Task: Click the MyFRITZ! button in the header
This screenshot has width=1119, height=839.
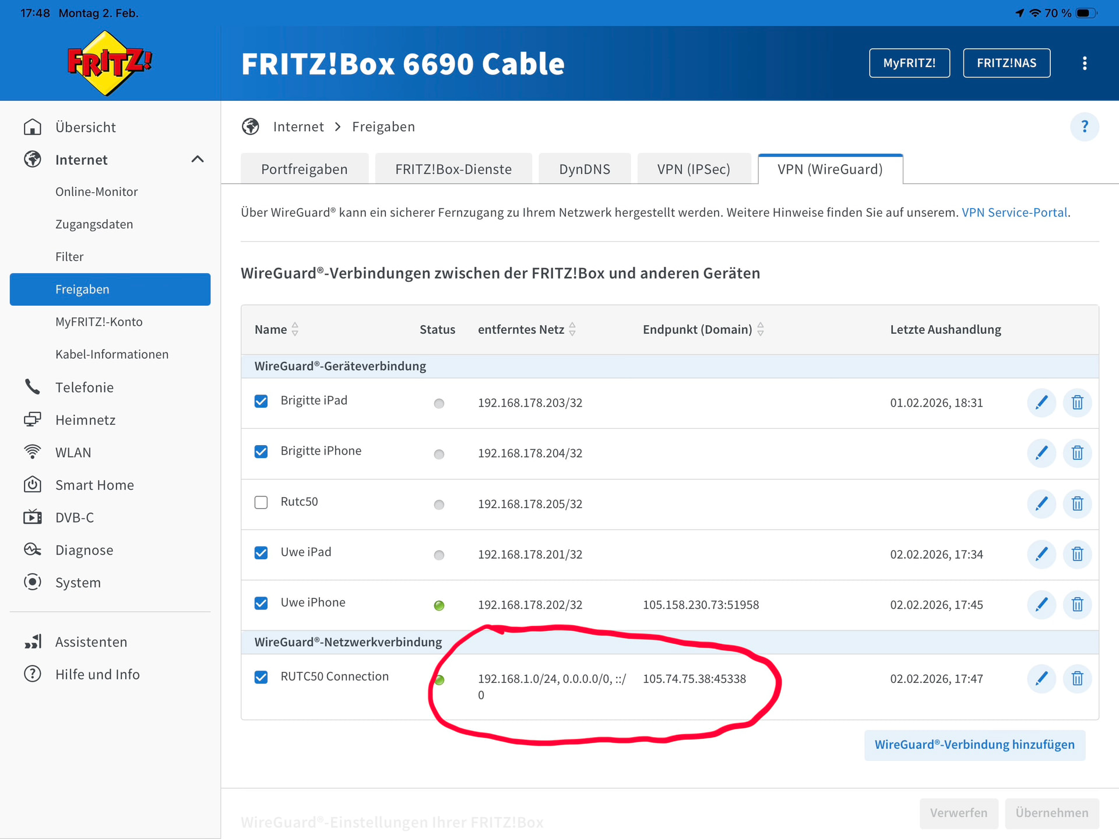Action: (x=909, y=63)
